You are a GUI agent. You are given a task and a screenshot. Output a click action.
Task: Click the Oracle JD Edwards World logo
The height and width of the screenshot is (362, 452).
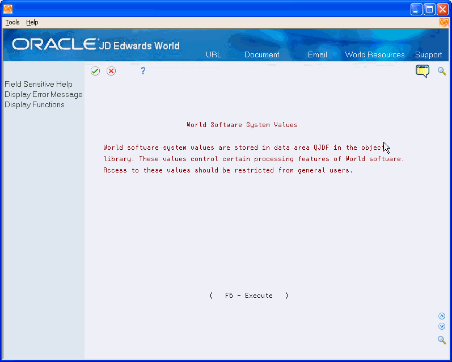pyautogui.click(x=96, y=44)
